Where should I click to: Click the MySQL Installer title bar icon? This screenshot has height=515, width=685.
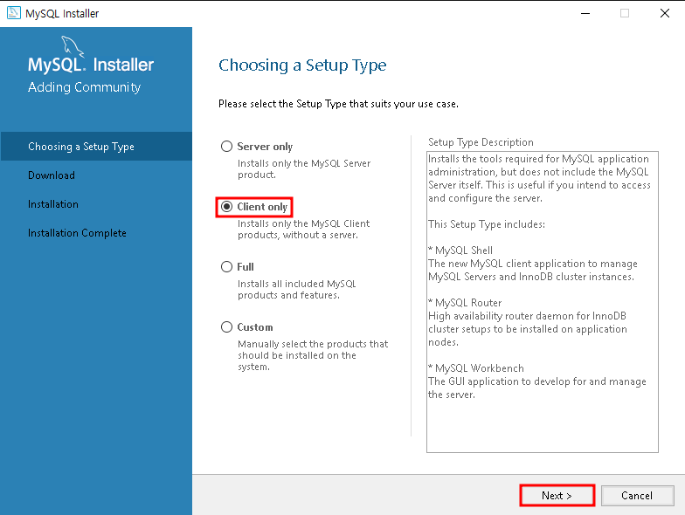(x=14, y=13)
